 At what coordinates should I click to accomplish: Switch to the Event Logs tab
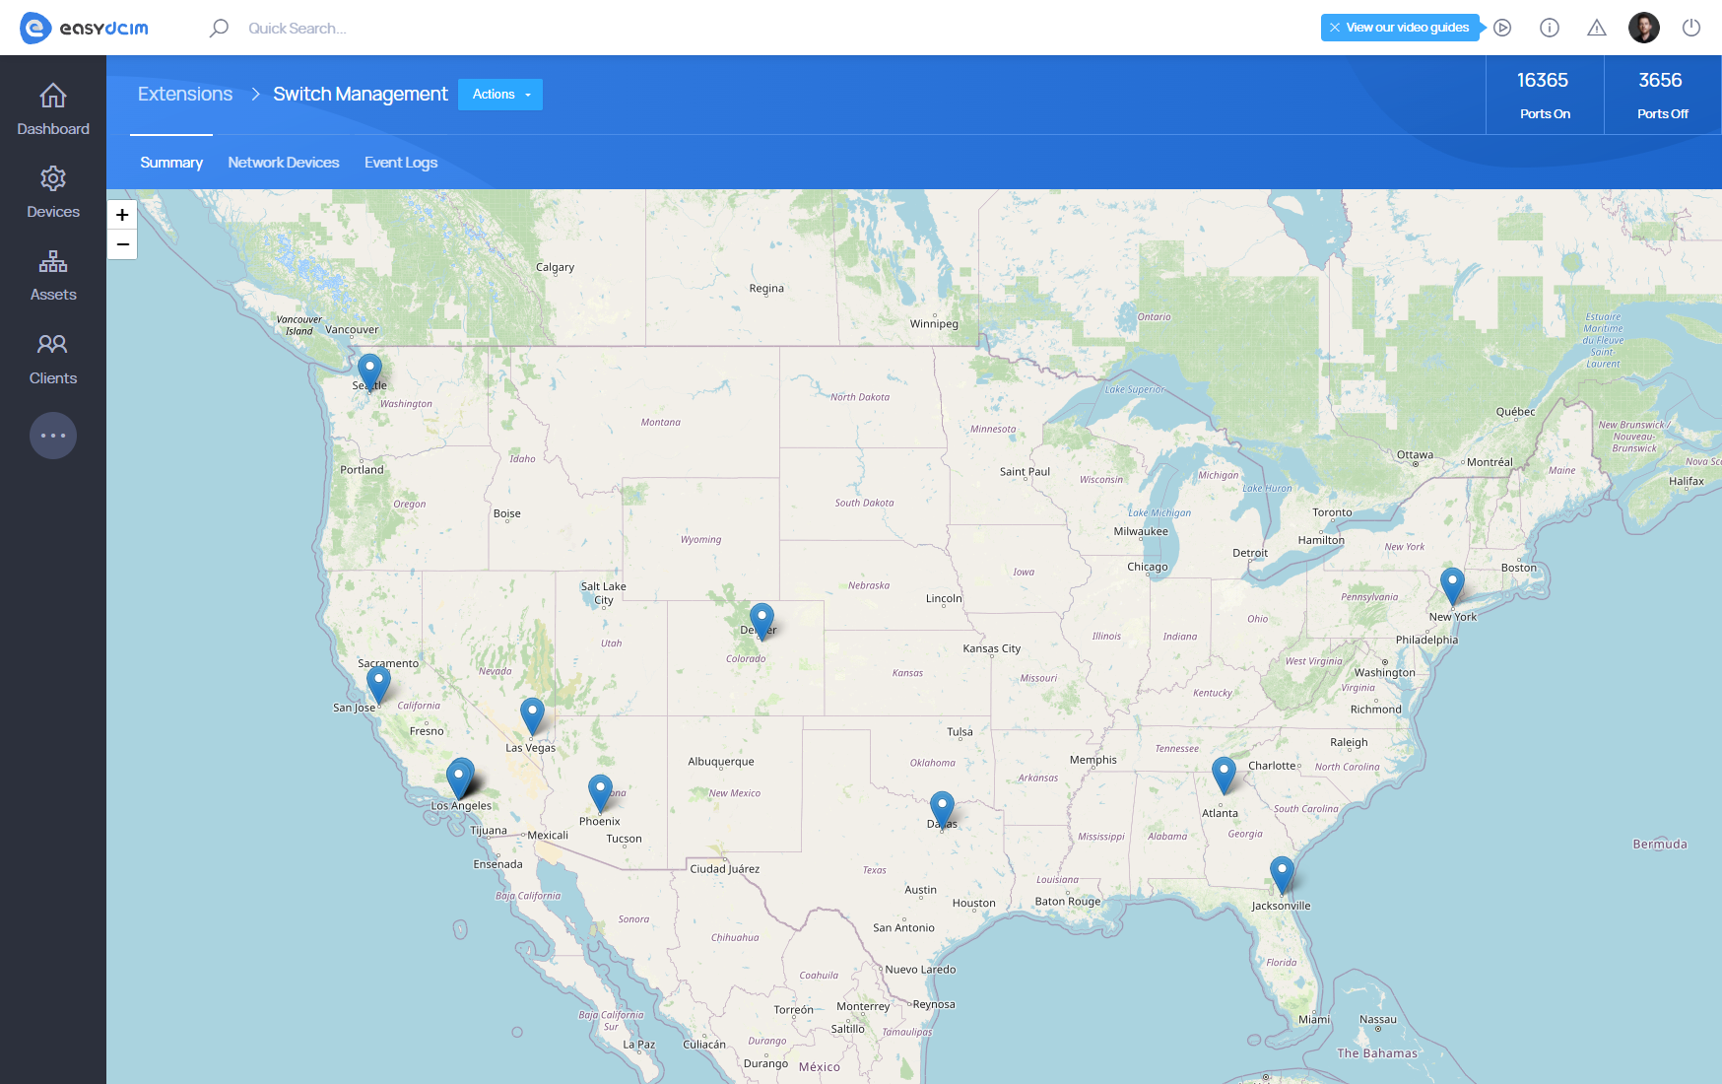click(401, 163)
